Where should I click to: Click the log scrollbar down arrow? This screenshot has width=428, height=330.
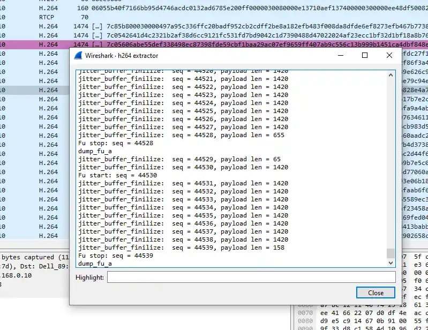click(391, 262)
